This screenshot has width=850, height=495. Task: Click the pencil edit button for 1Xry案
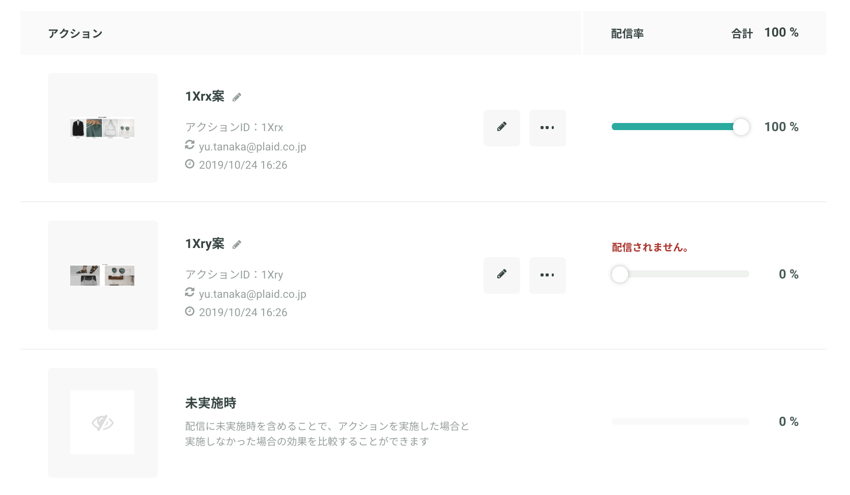click(x=502, y=275)
